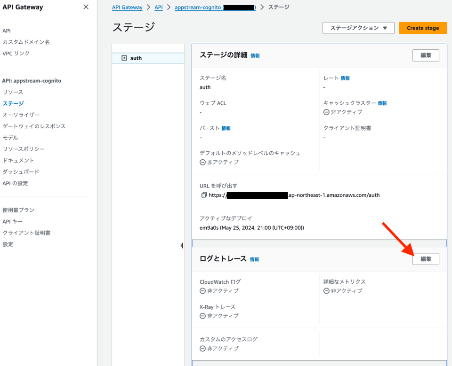Open モデル in the sidebar
The image size is (452, 366).
(10, 138)
